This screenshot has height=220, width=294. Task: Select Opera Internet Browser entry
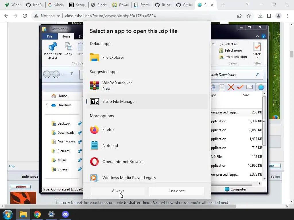(147, 162)
